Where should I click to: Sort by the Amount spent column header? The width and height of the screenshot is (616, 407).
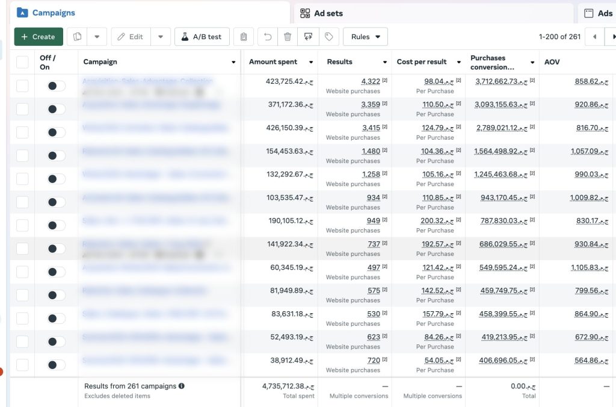pyautogui.click(x=273, y=62)
